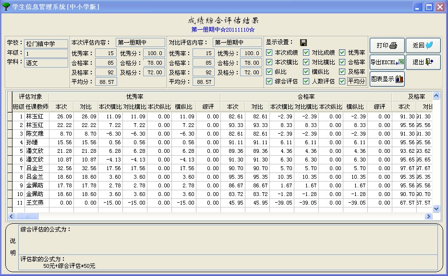The width and height of the screenshot is (448, 276).
Task: Click the 对比评估内容 field
Action: tap(237, 43)
